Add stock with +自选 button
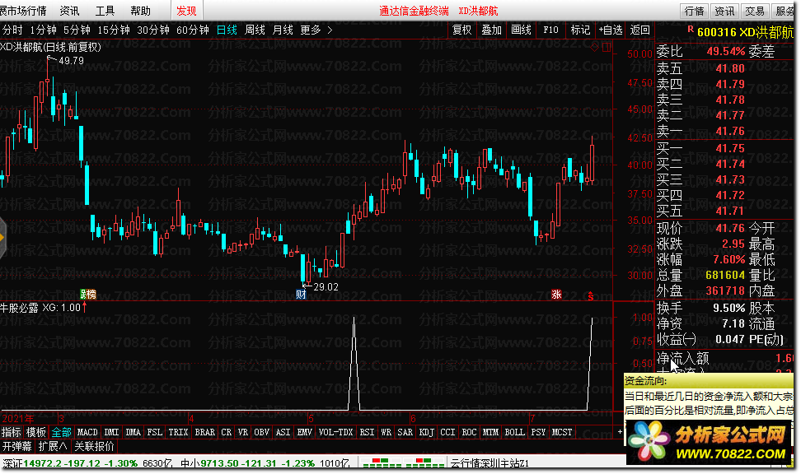This screenshot has width=801, height=474. click(611, 30)
